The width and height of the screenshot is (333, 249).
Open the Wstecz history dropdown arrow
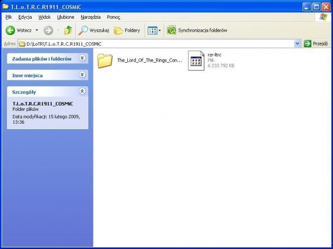tap(37, 31)
